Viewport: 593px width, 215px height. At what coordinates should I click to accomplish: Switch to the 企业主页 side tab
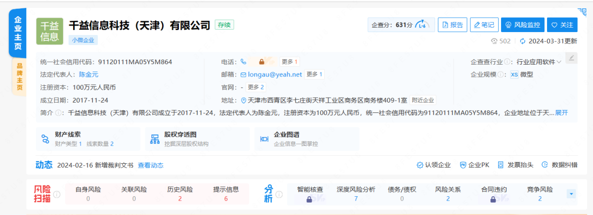pos(18,33)
